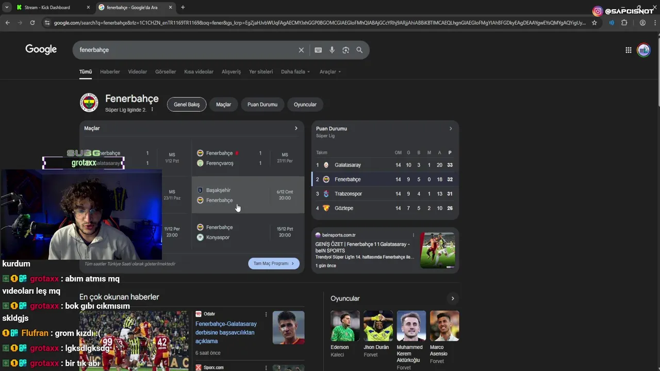Open Fenerbahçe vs Ferençvaroş match result

248,158
